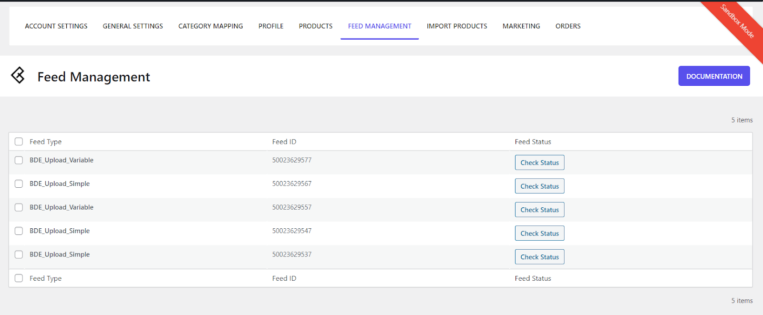Click the '5 items' count above table
Image resolution: width=763 pixels, height=315 pixels.
742,120
